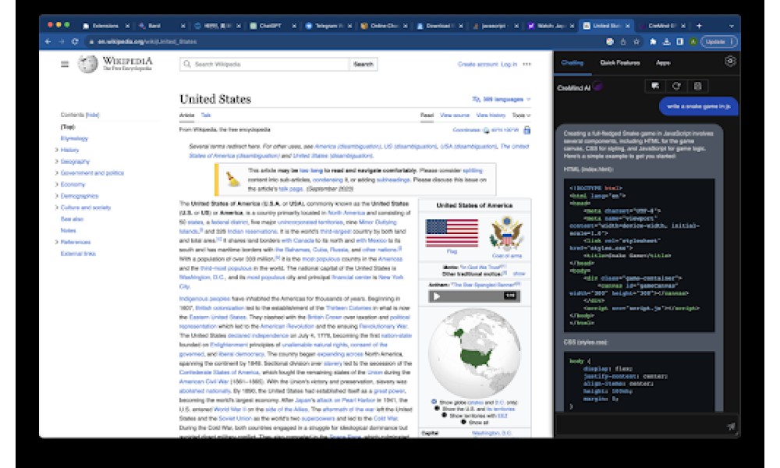The image size is (780, 468).
Task: Select the 'Show the U.S. and its territories' radio
Action: point(437,409)
